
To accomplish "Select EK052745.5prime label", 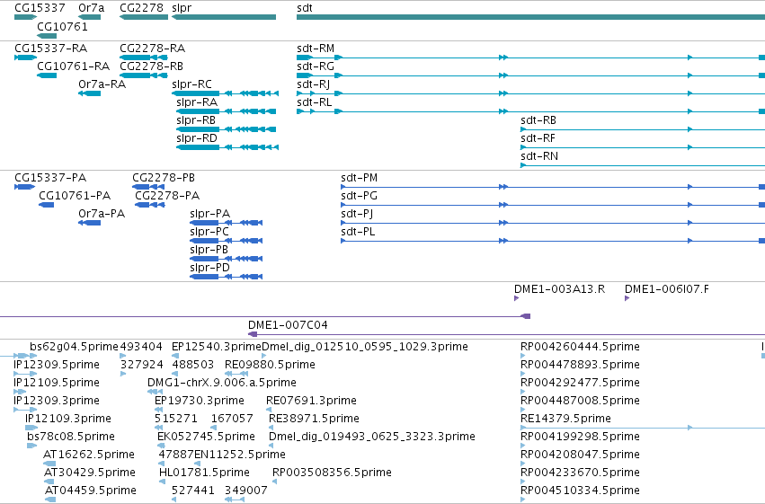I will point(206,437).
